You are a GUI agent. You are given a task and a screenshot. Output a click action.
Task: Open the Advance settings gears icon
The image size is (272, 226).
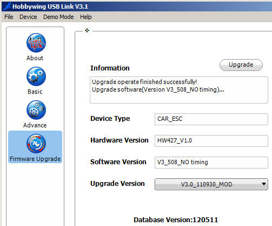tap(36, 110)
